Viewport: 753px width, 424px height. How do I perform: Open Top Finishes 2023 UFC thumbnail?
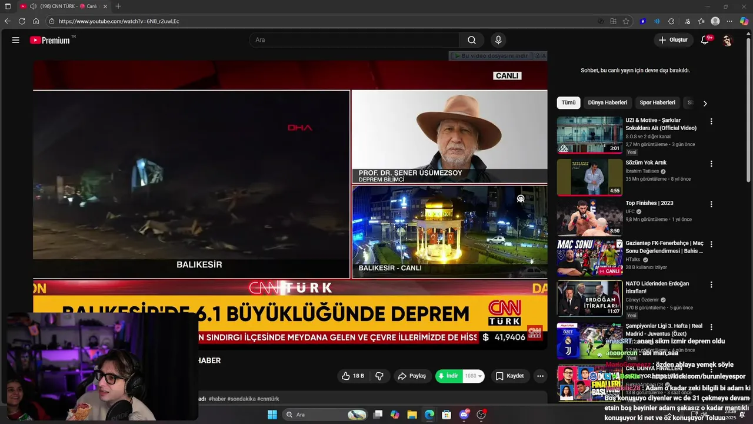(589, 218)
